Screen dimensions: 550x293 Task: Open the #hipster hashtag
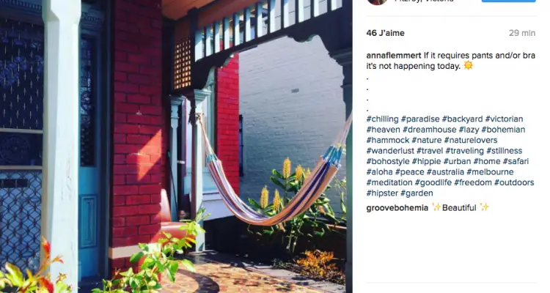pyautogui.click(x=382, y=193)
